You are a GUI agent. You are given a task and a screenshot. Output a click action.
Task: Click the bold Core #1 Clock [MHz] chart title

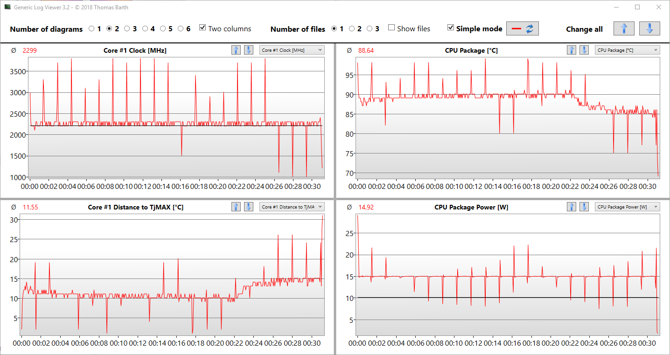coord(135,50)
